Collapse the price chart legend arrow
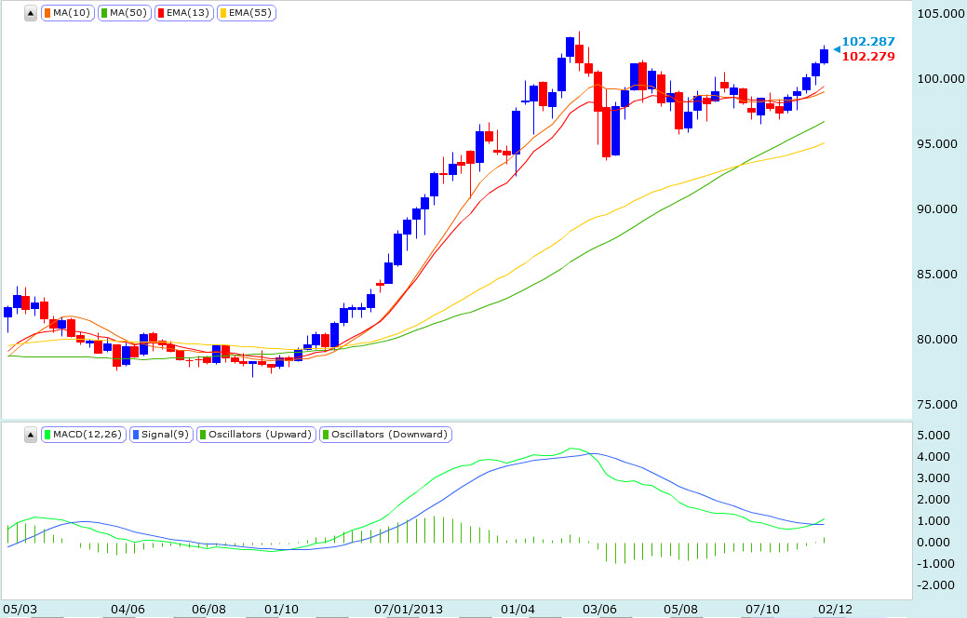 30,13
